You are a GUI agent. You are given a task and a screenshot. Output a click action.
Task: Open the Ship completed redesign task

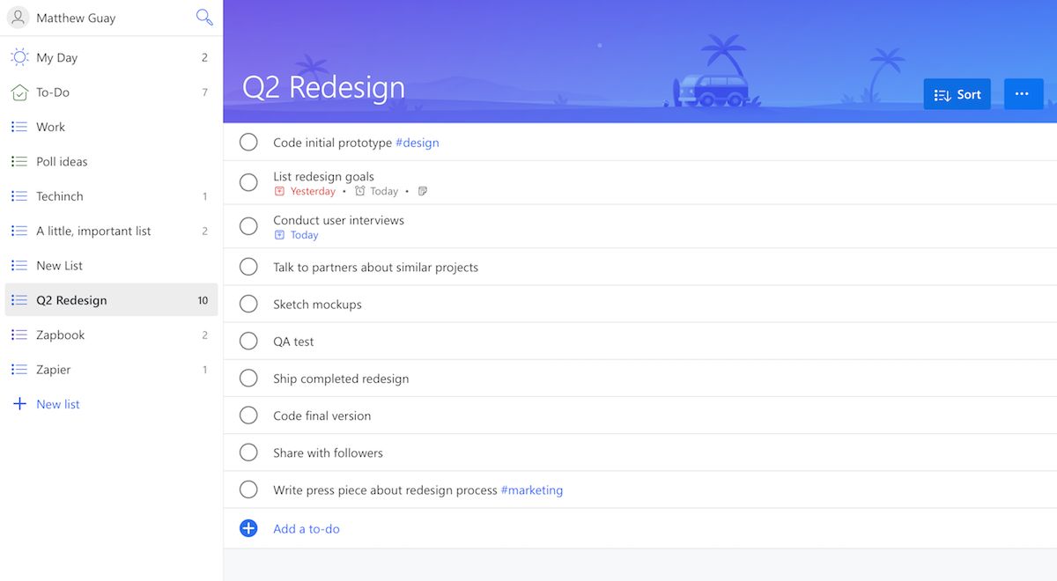[x=341, y=379]
